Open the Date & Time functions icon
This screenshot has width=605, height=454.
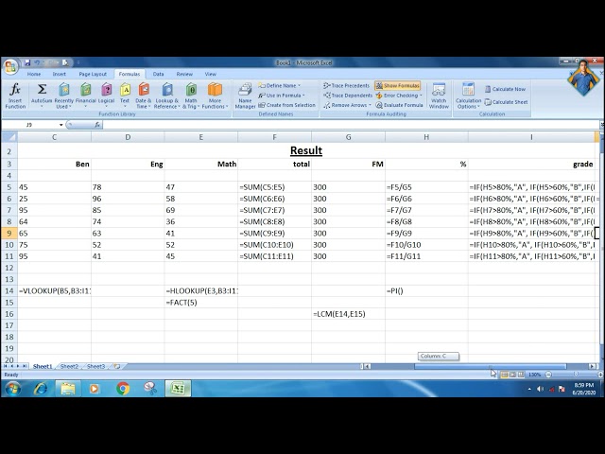(144, 90)
